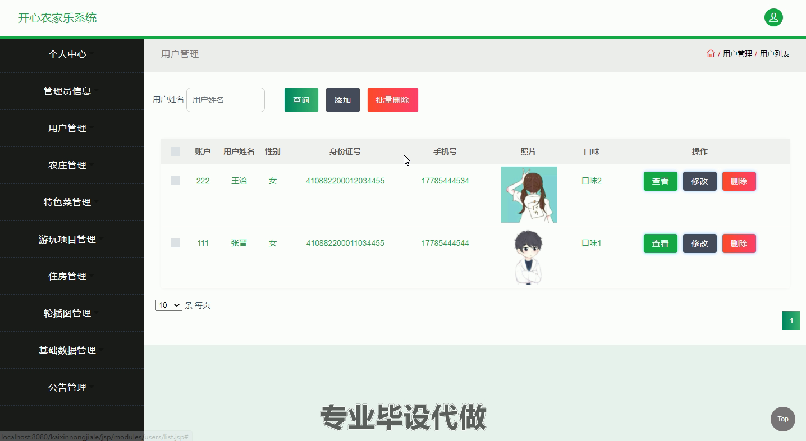Expand 个人中心 sidebar menu
Viewport: 806px width, 441px height.
pos(67,54)
